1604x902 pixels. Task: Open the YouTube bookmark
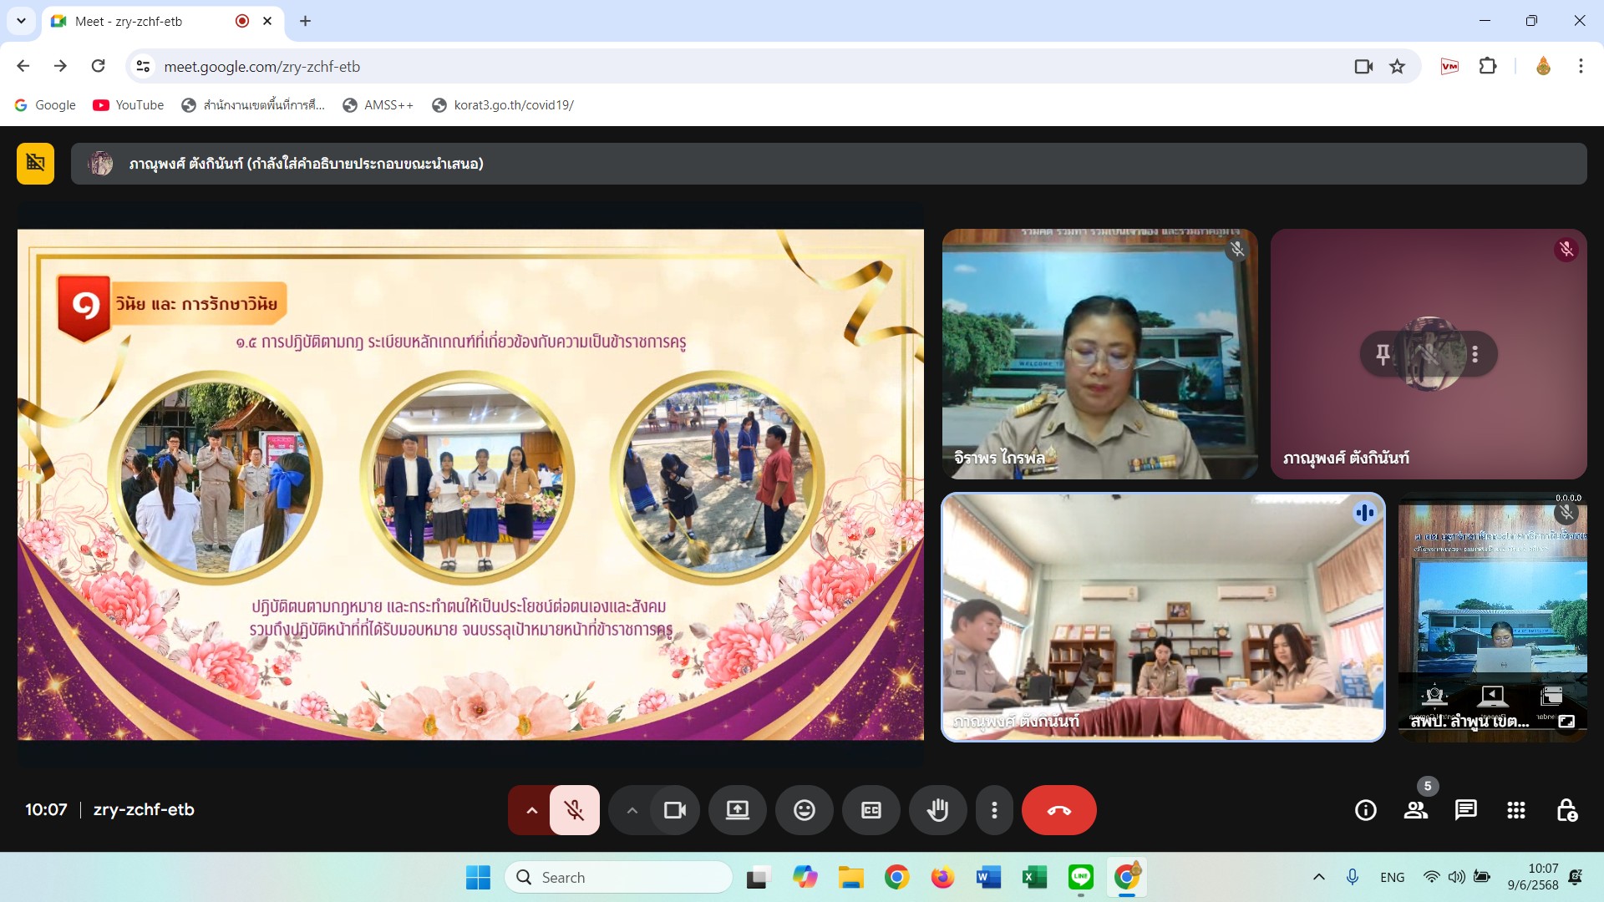click(129, 105)
